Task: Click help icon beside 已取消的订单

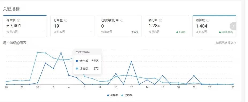Action: coord(122,20)
